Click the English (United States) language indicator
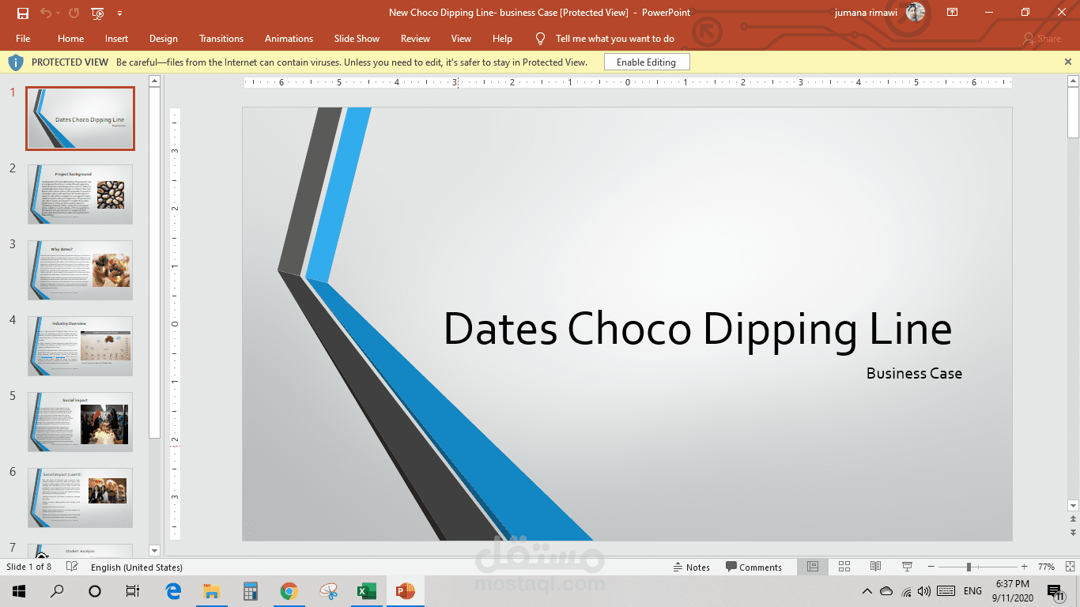 (x=136, y=567)
